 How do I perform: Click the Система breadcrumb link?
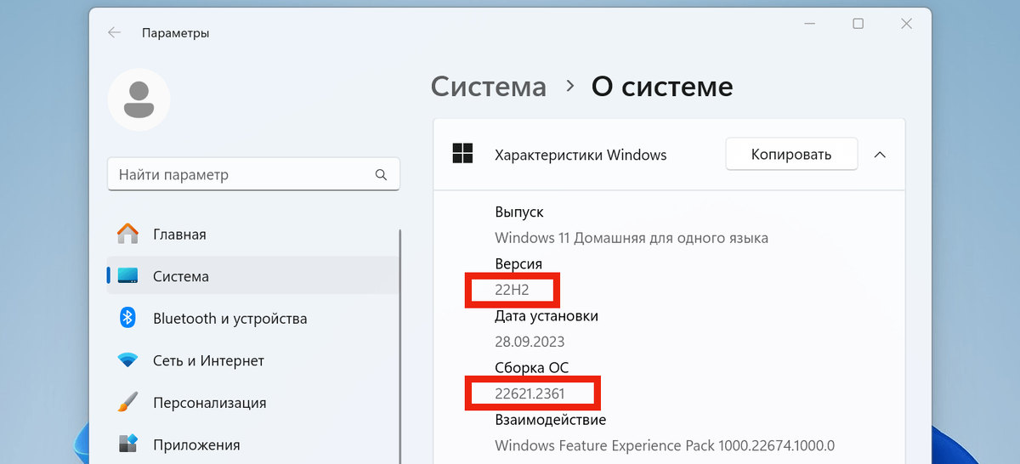pyautogui.click(x=489, y=86)
